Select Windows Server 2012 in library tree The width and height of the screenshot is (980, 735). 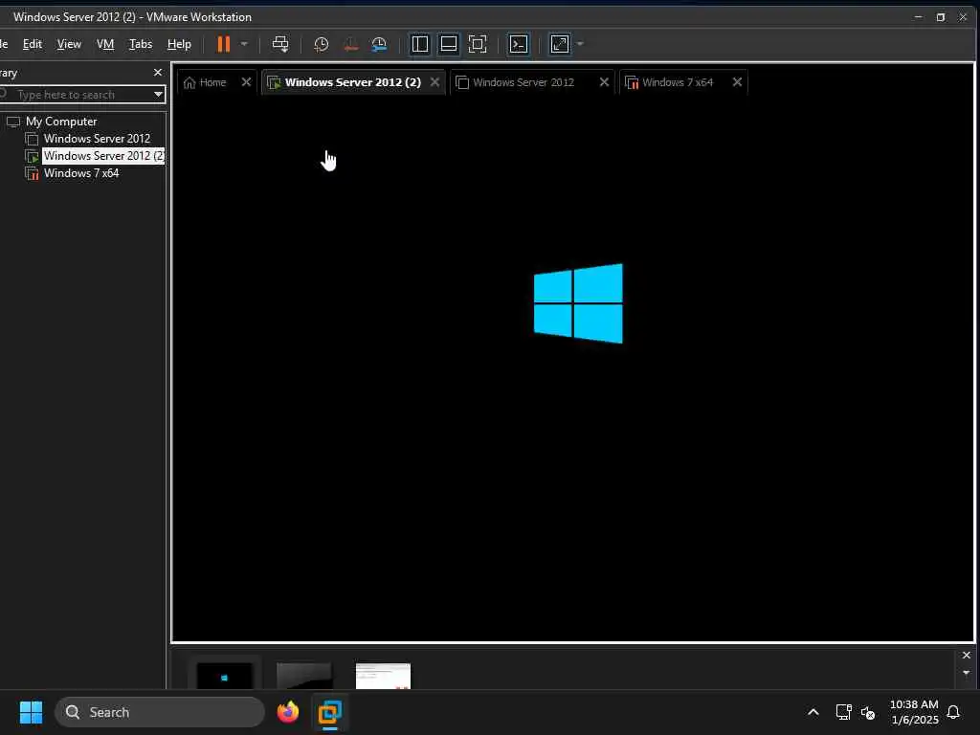(97, 139)
